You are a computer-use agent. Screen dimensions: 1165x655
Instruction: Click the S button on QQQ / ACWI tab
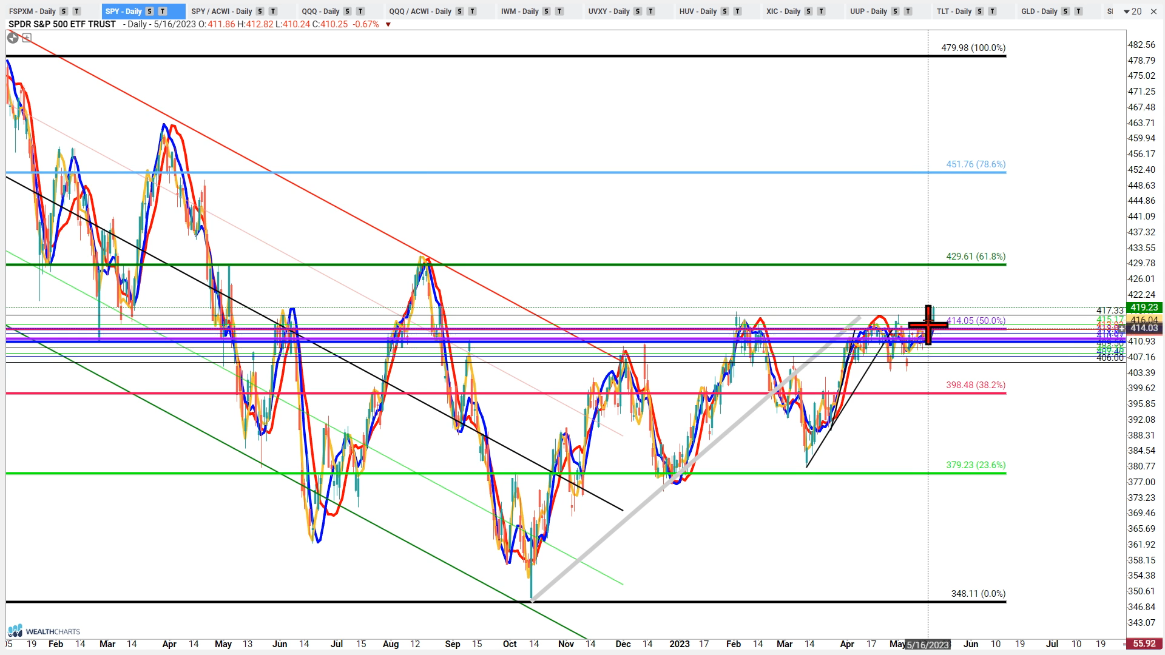pos(459,12)
